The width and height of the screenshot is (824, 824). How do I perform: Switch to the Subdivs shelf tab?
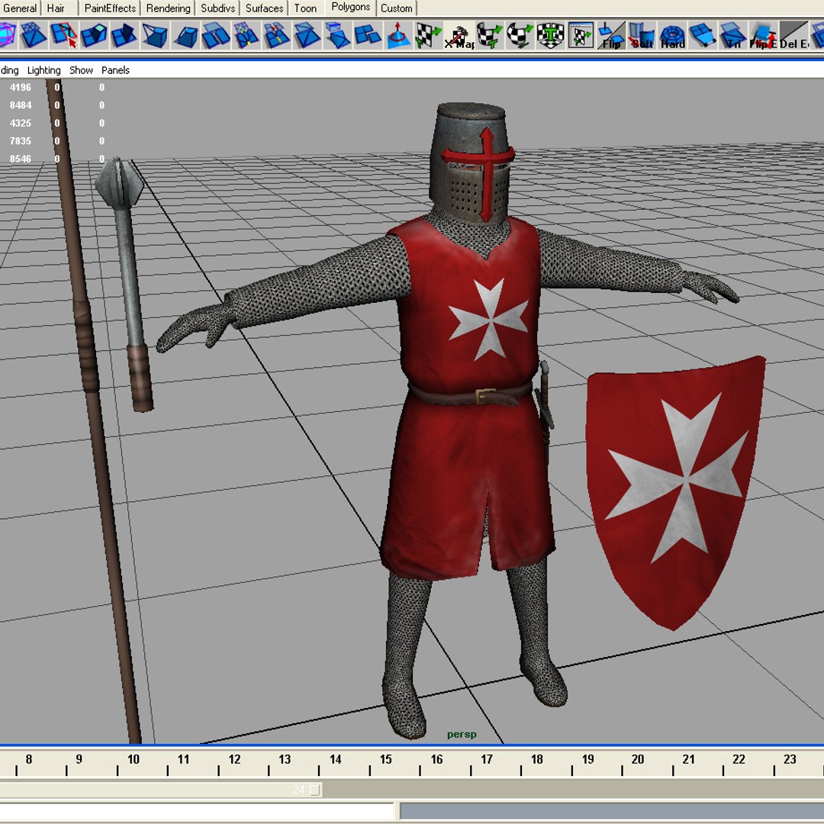[217, 8]
